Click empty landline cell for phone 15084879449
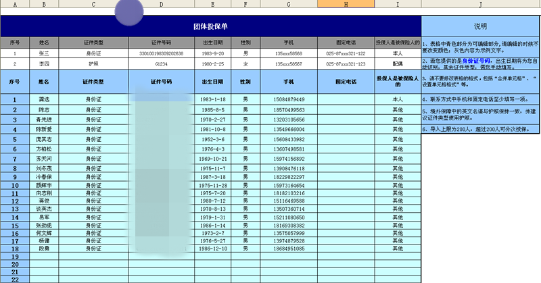Screen dimensions: 541x283 point(346,99)
